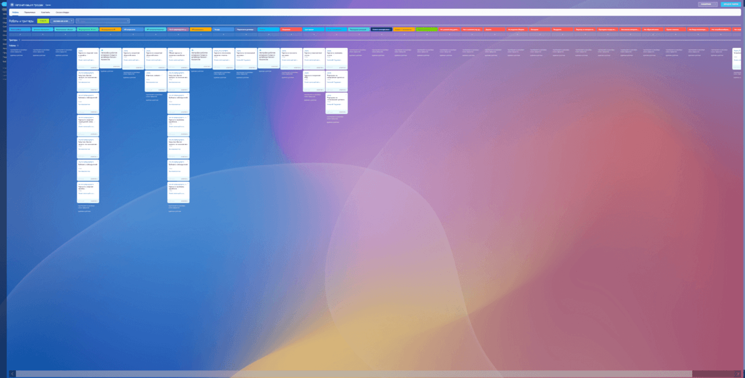The height and width of the screenshot is (378, 745).
Task: Click the clear icon inside the search field
Action: coord(127,21)
